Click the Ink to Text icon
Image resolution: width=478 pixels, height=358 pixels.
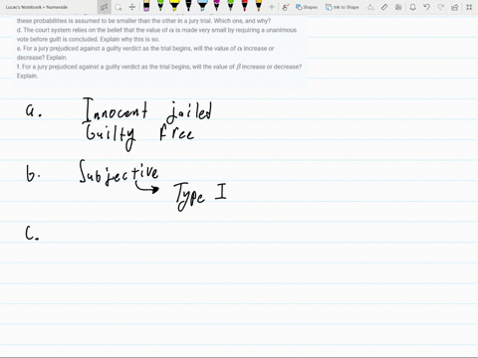pos(370,7)
